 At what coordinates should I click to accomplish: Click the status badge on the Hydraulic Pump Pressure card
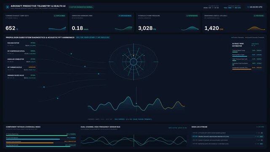[192, 16]
